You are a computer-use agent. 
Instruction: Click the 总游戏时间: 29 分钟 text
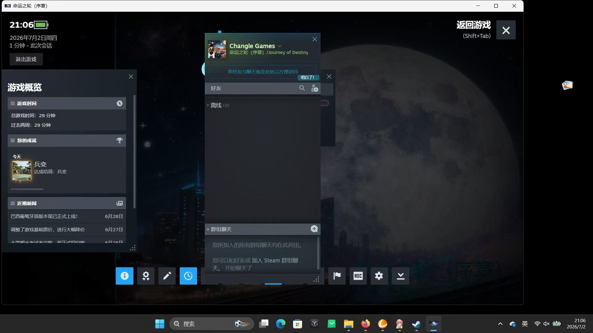pos(33,116)
